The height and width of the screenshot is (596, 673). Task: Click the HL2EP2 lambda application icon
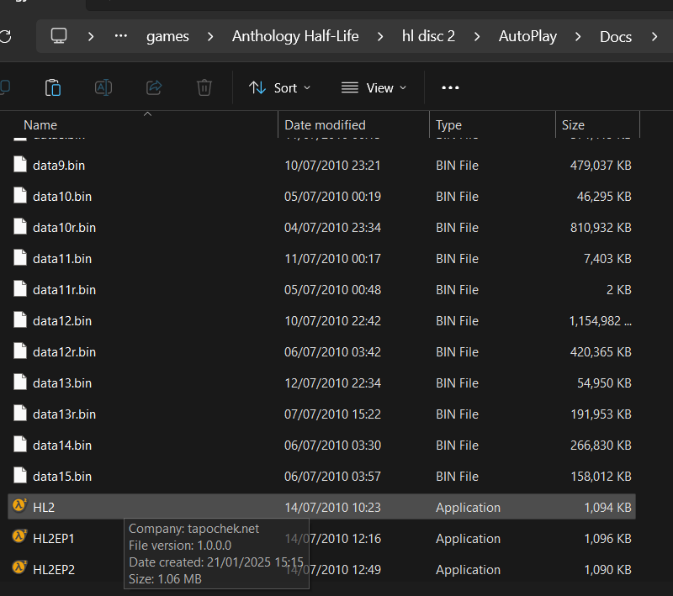point(19,568)
